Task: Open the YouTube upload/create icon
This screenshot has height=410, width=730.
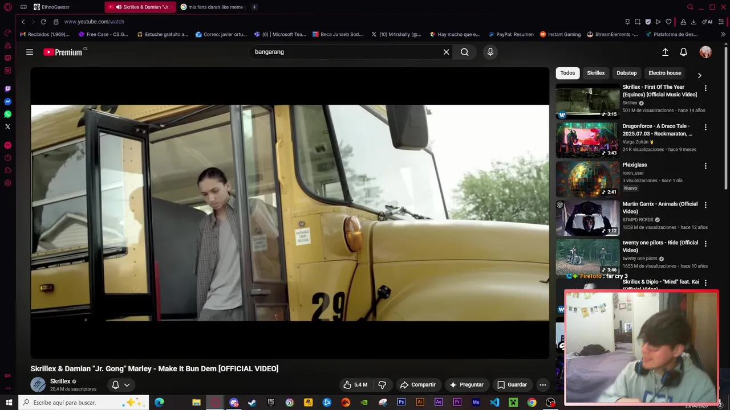Action: point(665,52)
